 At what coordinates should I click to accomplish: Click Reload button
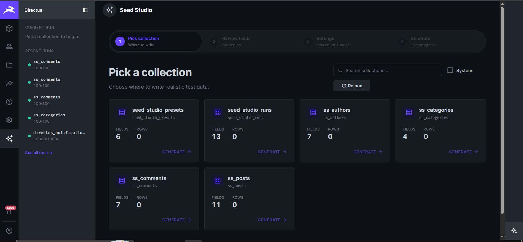pos(352,86)
